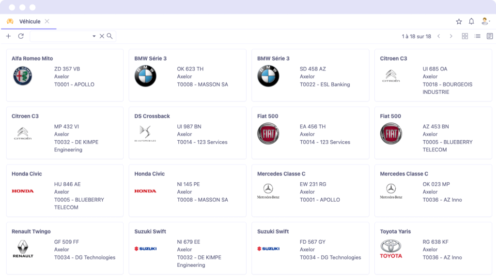This screenshot has height=279, width=496.
Task: Refresh the vehicle list
Action: [21, 36]
